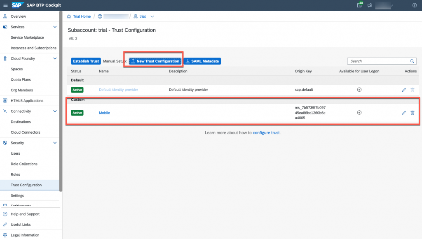Click the SAP logo

[18, 5]
